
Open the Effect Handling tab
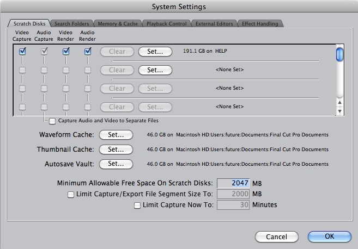tap(260, 24)
